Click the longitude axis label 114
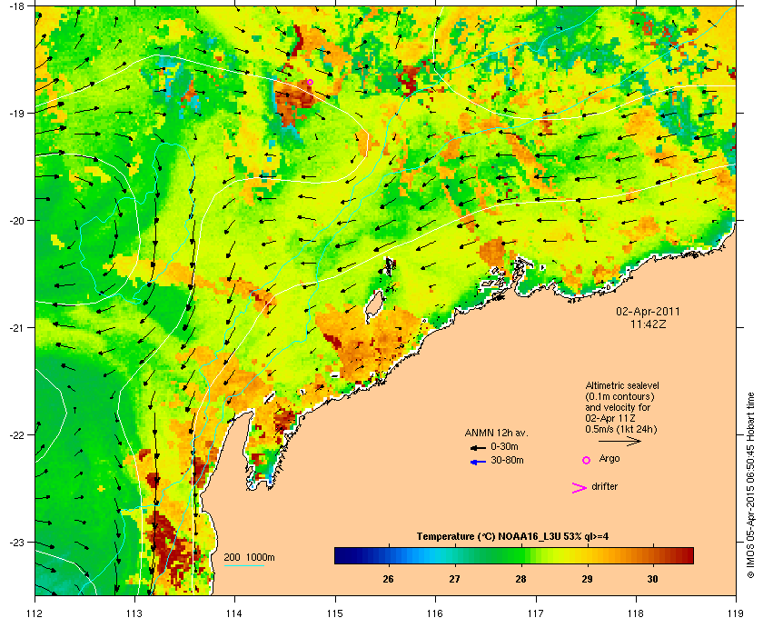Screen dimensions: 763x618 [234, 613]
